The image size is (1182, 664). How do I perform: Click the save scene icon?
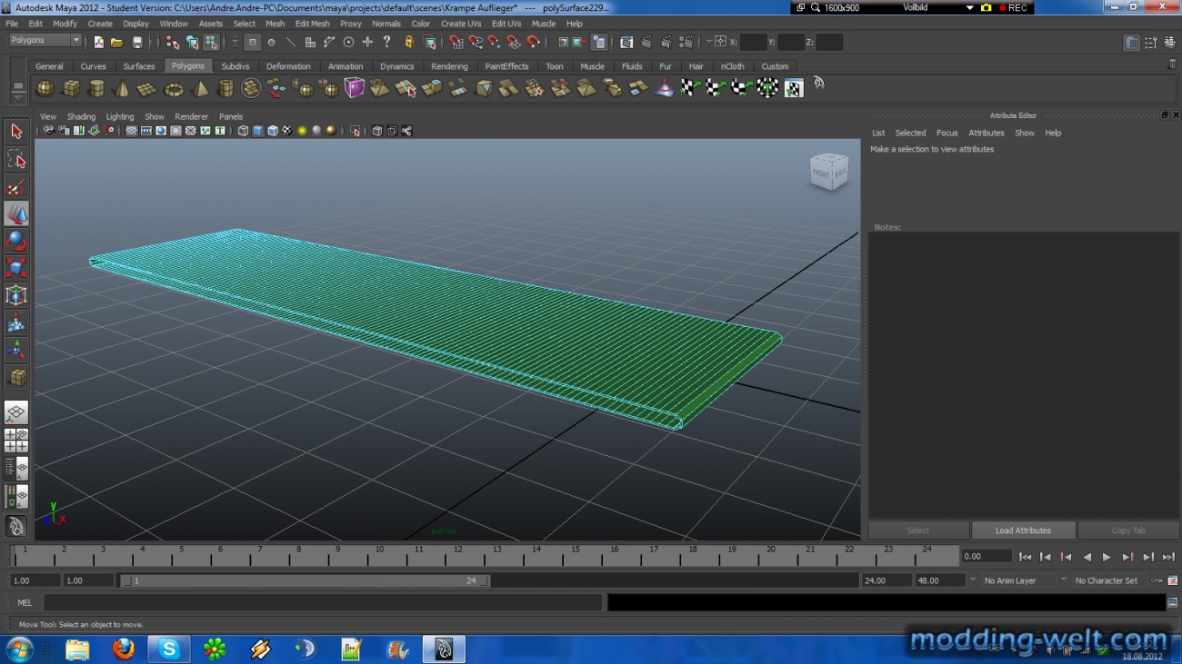137,42
